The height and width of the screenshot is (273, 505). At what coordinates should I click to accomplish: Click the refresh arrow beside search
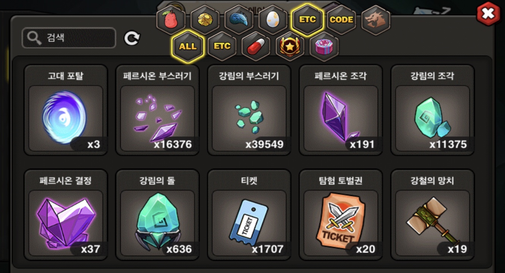point(132,38)
